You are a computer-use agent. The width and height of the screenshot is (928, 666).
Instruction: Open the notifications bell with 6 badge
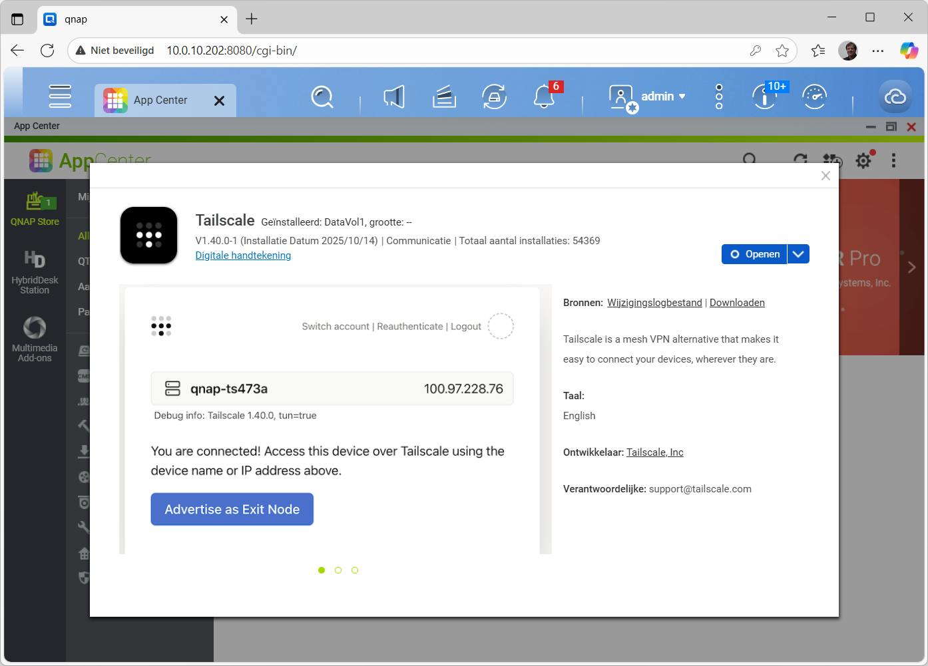point(545,97)
